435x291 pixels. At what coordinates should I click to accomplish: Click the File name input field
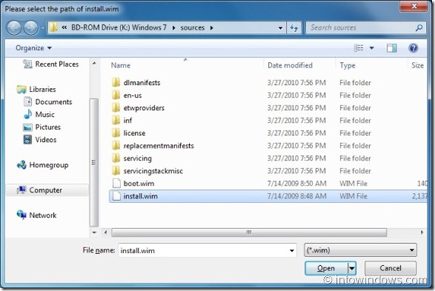coord(208,250)
